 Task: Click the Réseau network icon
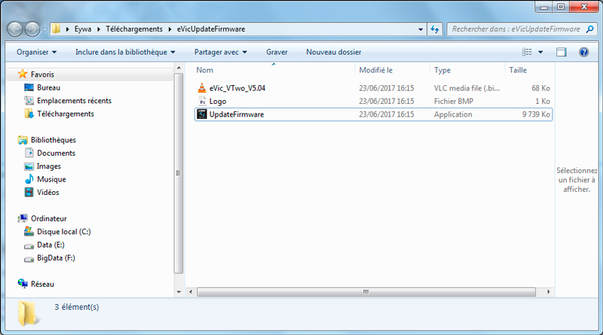click(x=23, y=284)
